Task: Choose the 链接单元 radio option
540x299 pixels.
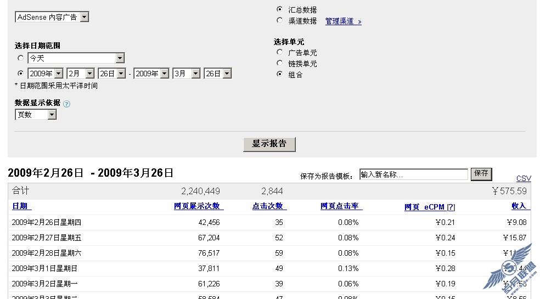Action: (x=279, y=63)
